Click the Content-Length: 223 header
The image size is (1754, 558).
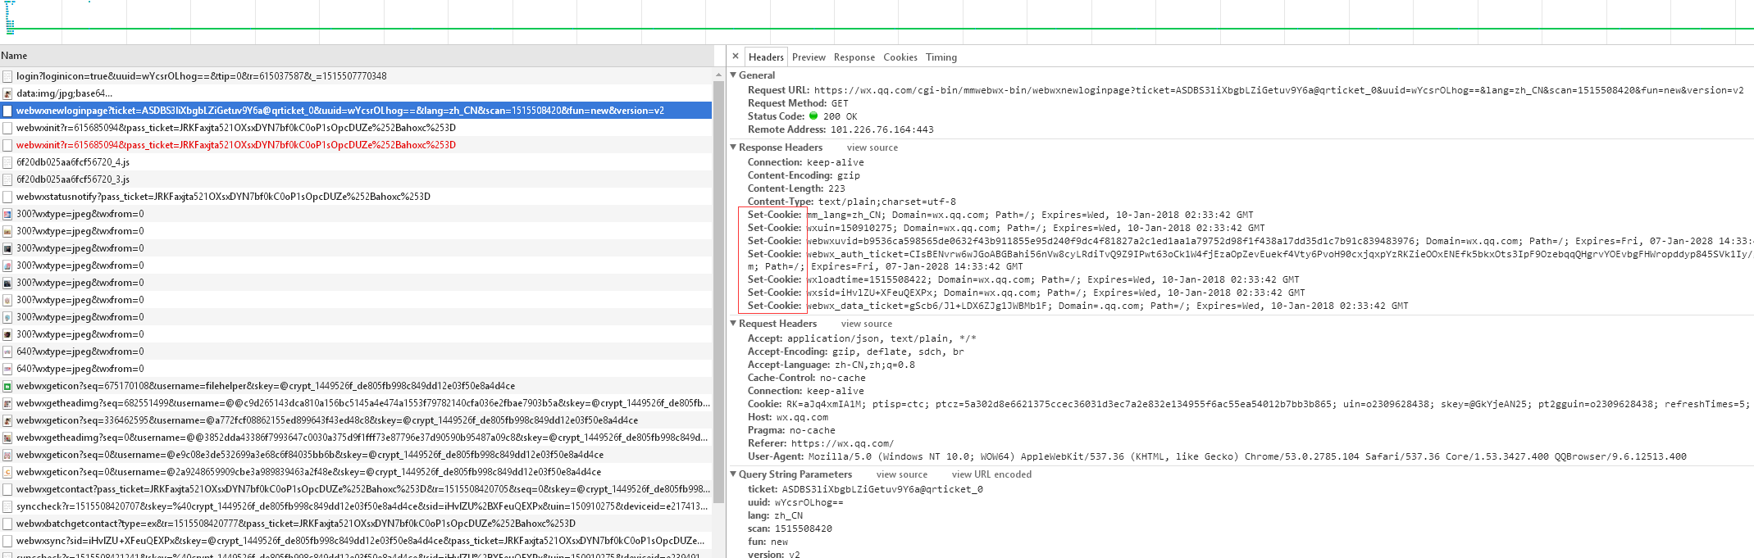(796, 188)
